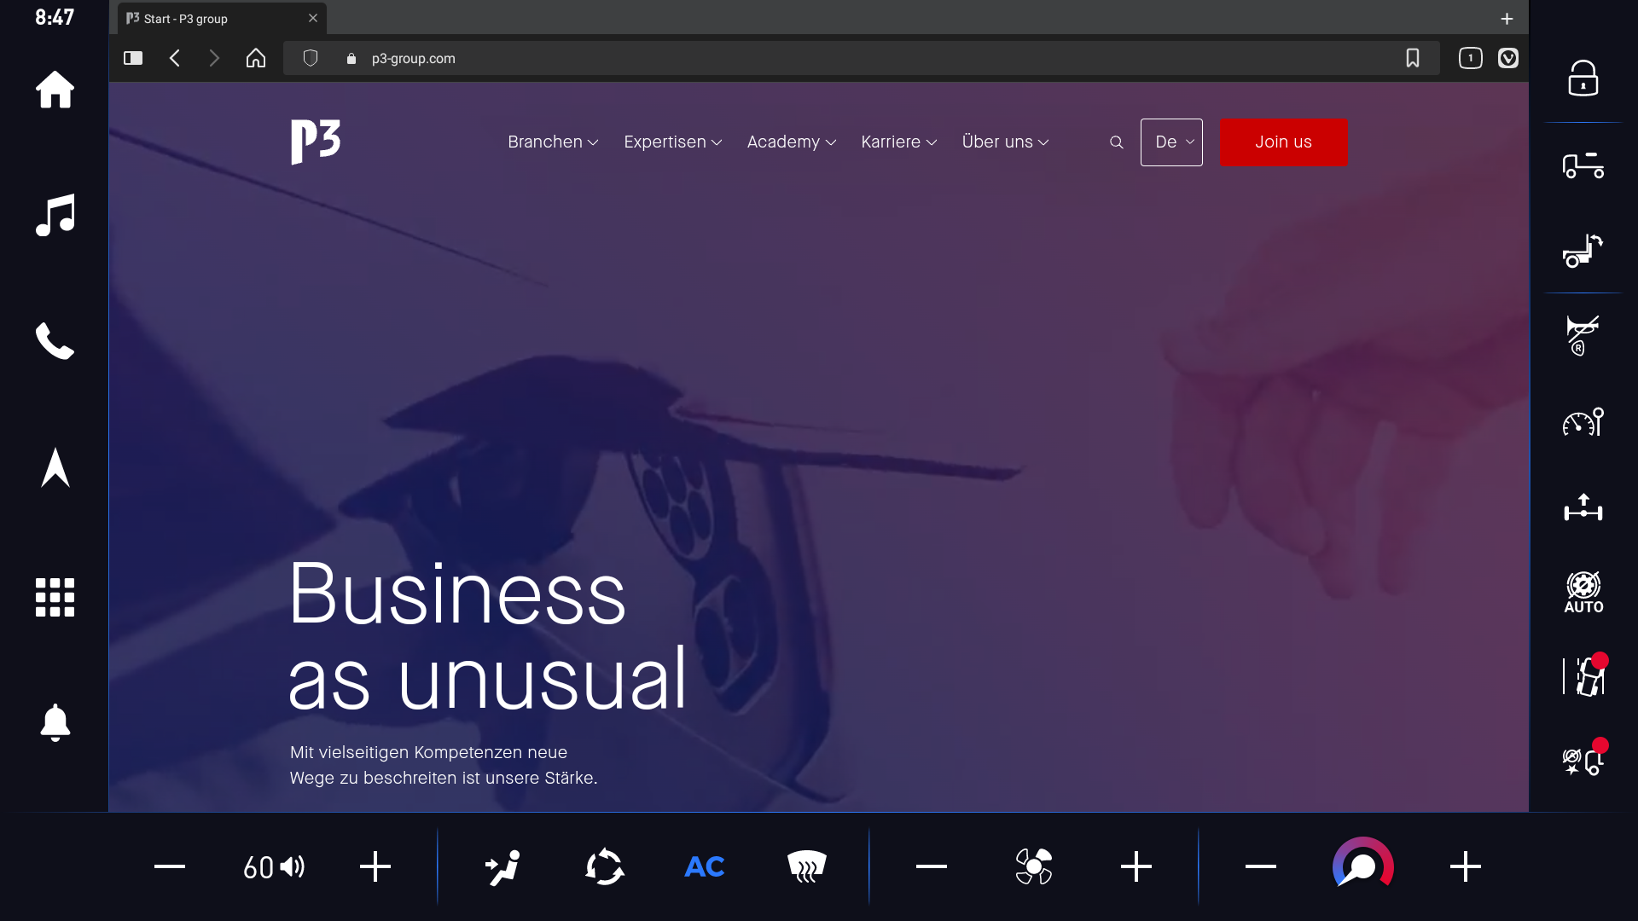
Task: Open a new browser tab
Action: point(1507,18)
